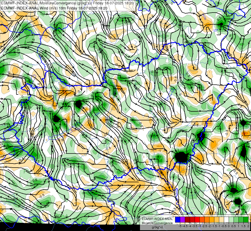Select the darkest red legend swatch
The height and width of the screenshot is (231, 251).
(x=187, y=219)
